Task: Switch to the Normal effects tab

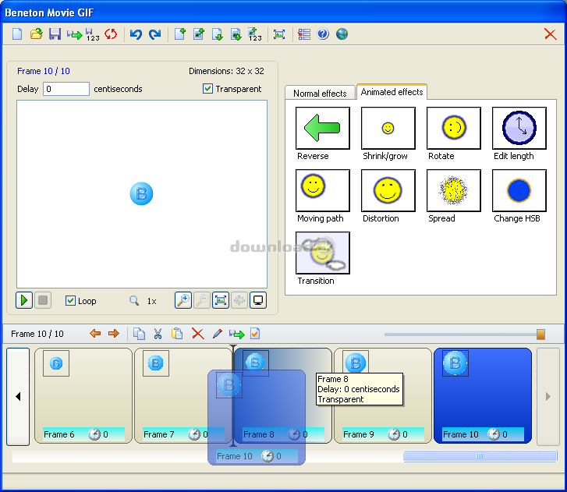Action: (x=320, y=93)
